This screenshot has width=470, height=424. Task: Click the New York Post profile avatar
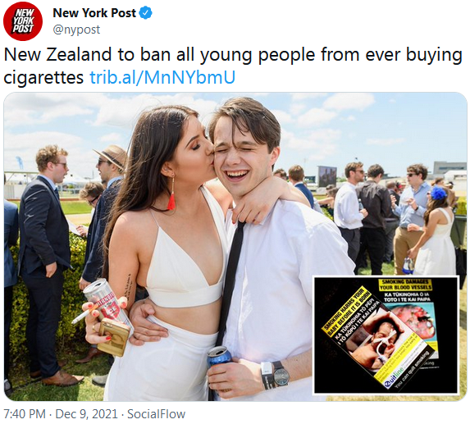pyautogui.click(x=23, y=21)
